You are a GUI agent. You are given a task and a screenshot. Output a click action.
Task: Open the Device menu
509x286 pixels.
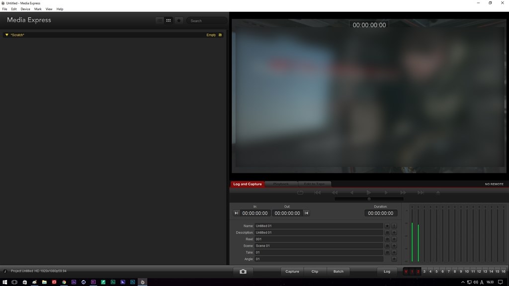click(25, 9)
